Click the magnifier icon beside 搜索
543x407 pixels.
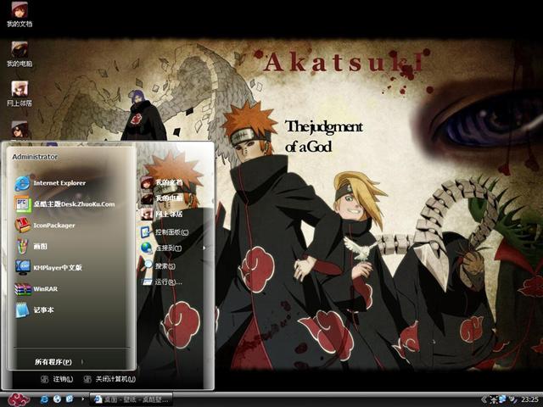[147, 265]
